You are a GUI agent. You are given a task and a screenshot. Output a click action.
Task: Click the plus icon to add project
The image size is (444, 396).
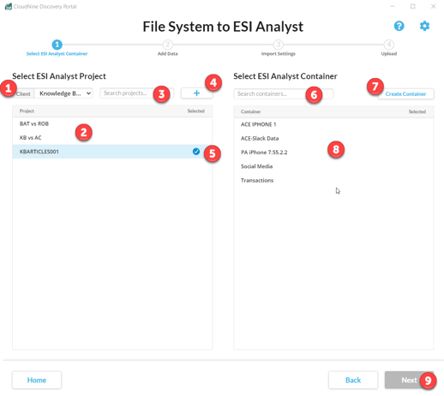pyautogui.click(x=196, y=93)
